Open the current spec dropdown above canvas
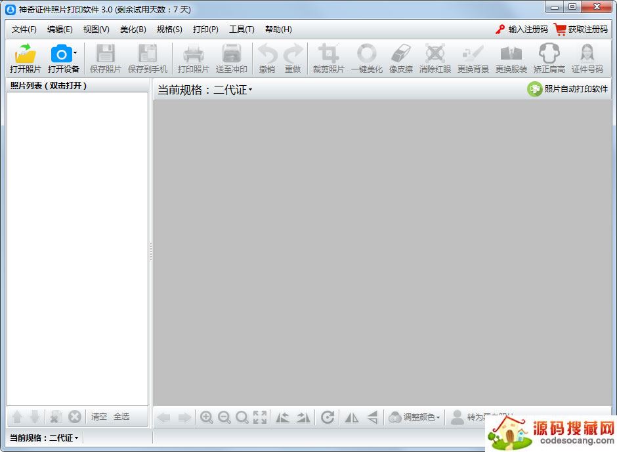 pos(205,90)
